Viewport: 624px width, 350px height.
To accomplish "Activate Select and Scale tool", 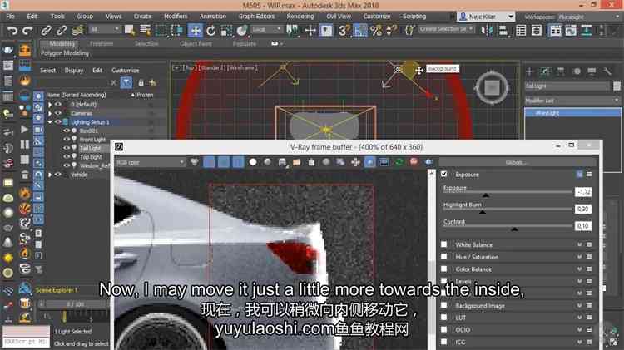I will point(226,30).
